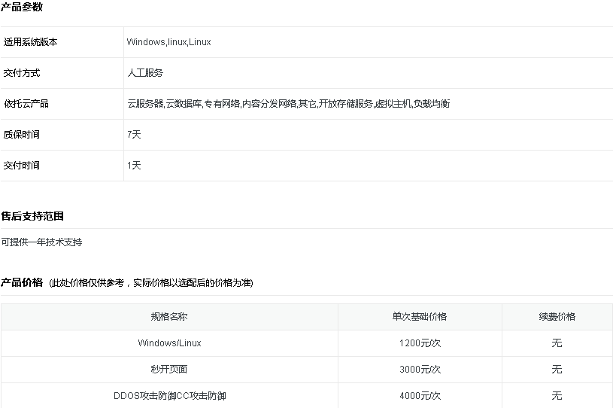Click the 1天 delivery time value

point(134,166)
